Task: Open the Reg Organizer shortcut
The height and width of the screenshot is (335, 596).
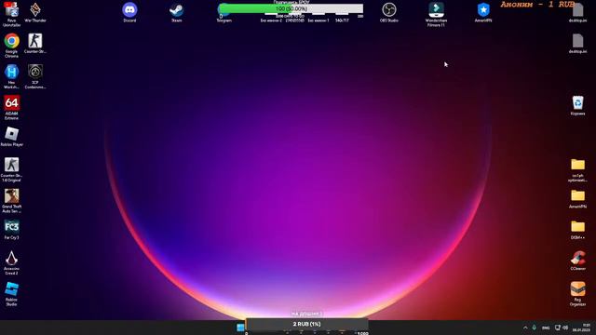Action: pos(577,293)
